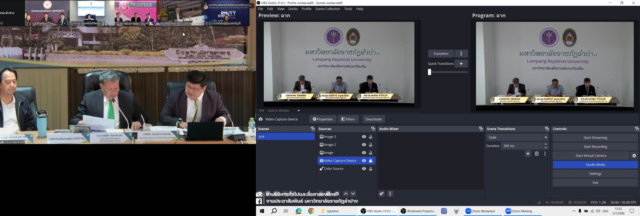The image size is (640, 216).
Task: Add a Quick Transition with plus button
Action: [x=461, y=63]
